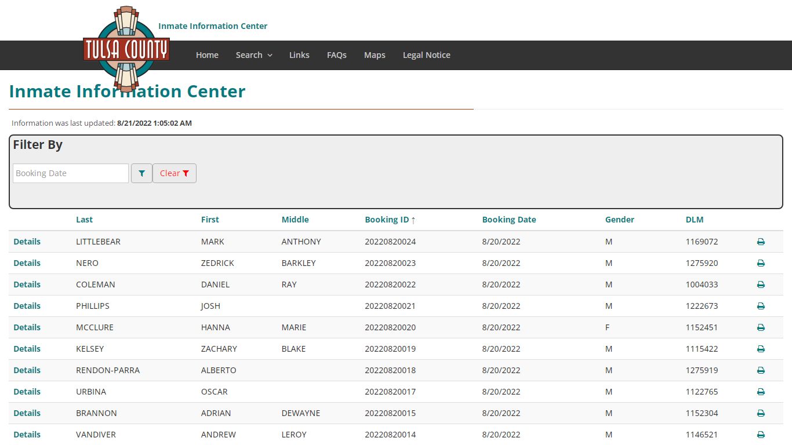This screenshot has width=792, height=445.
Task: Sort table by First name column
Action: pos(210,220)
